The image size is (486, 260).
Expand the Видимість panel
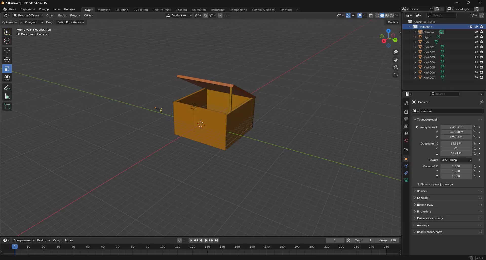[x=424, y=211]
